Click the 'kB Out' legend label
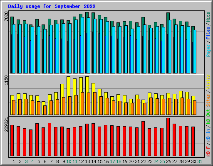Image resolution: width=213 pixels, height=166 pixels. (x=208, y=117)
